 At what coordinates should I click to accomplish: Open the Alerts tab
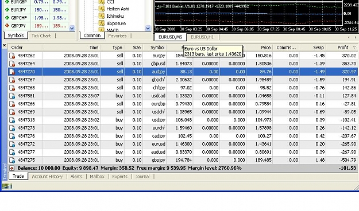[x=76, y=177]
